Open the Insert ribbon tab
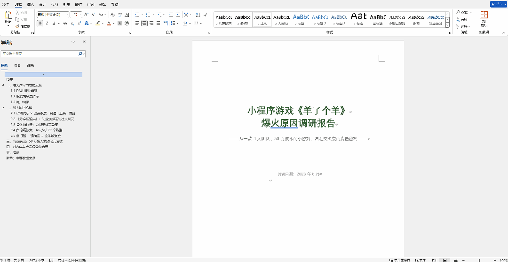The width and height of the screenshot is (508, 262). [x=30, y=5]
